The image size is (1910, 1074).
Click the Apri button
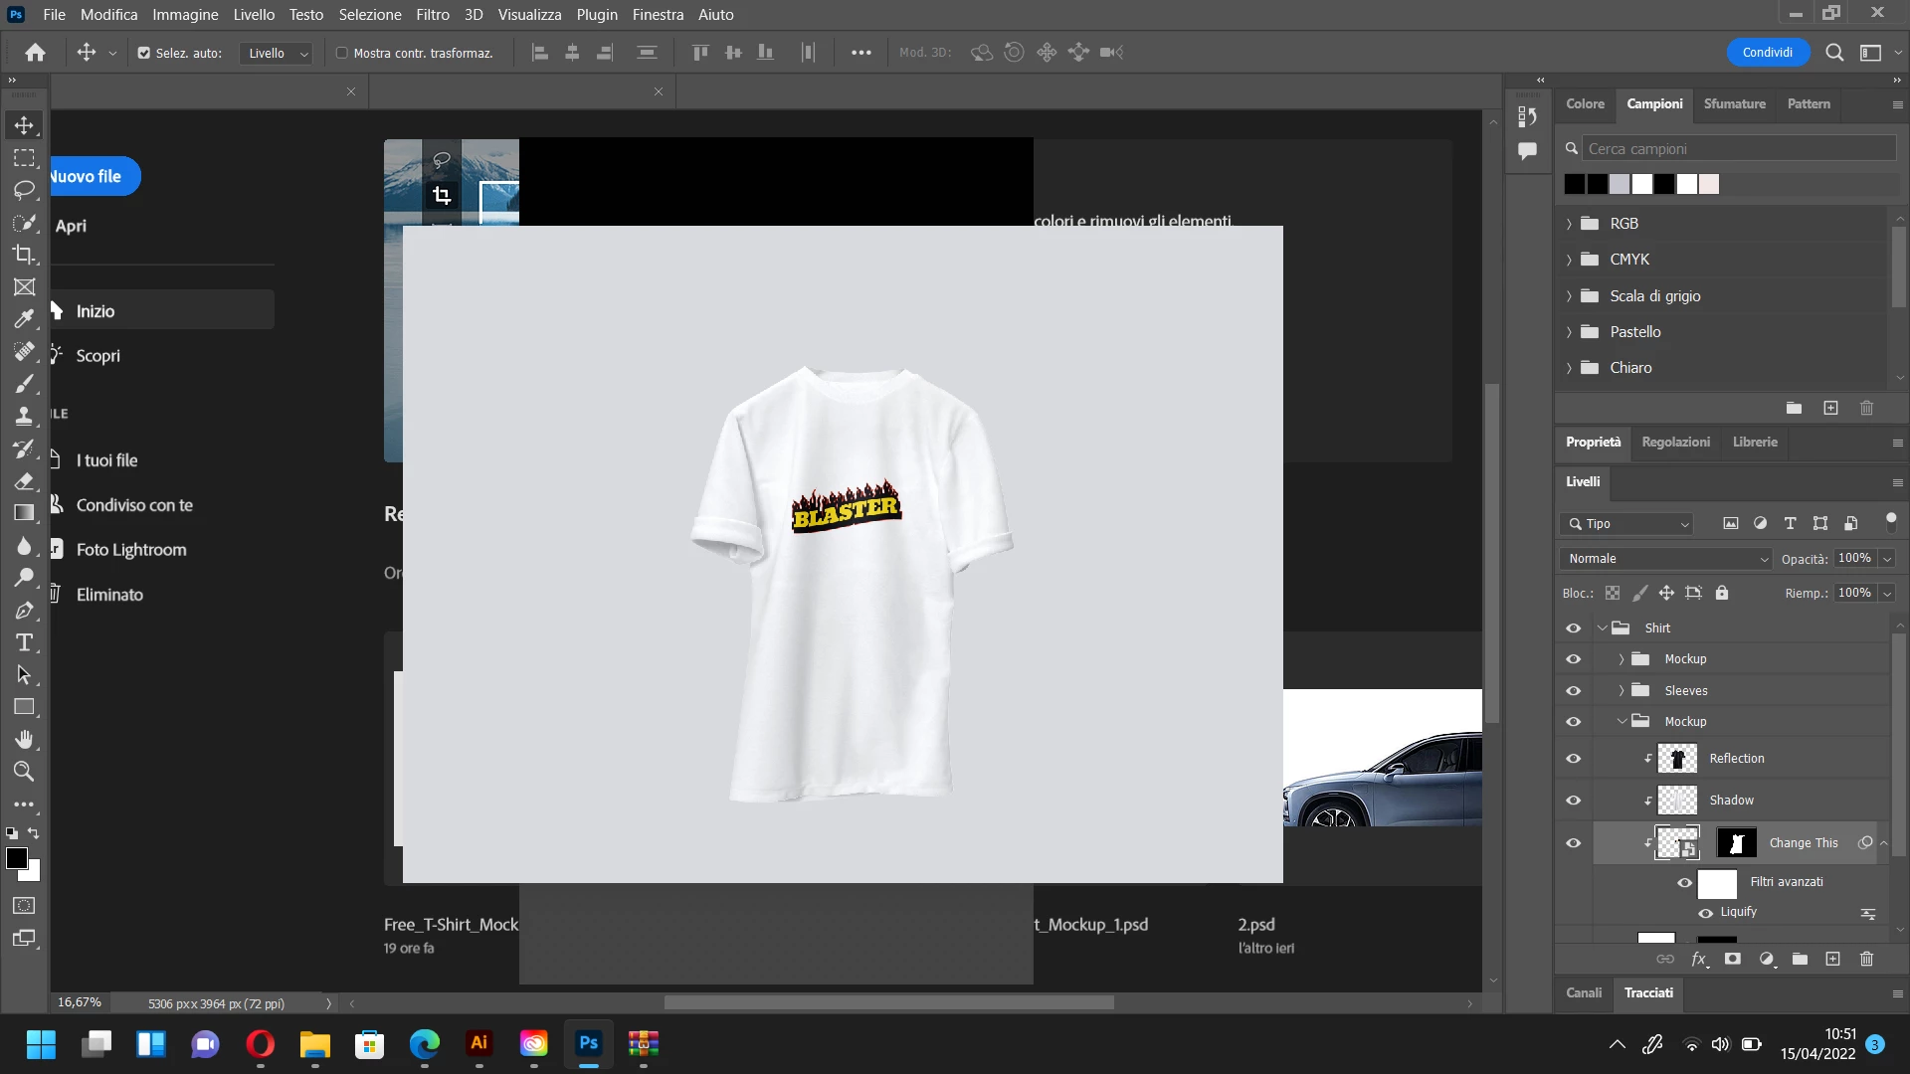[x=71, y=226]
